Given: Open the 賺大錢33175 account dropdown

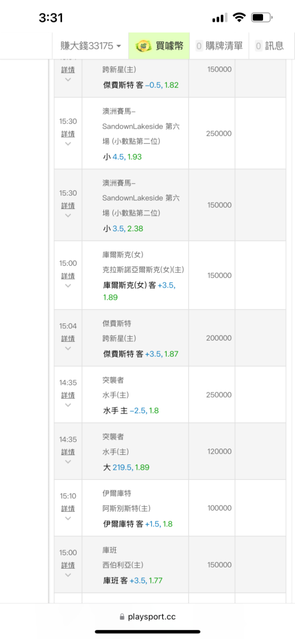Looking at the screenshot, I should coord(91,46).
